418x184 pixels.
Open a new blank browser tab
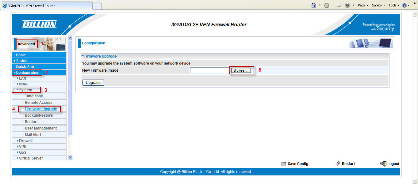pos(97,6)
